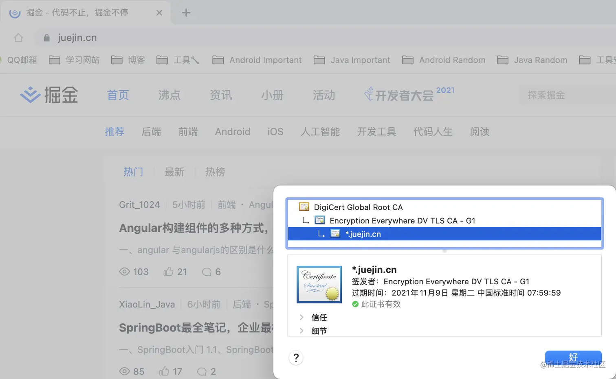Click the 开发者大会 megaphone icon
The height and width of the screenshot is (379, 616).
[x=369, y=94]
